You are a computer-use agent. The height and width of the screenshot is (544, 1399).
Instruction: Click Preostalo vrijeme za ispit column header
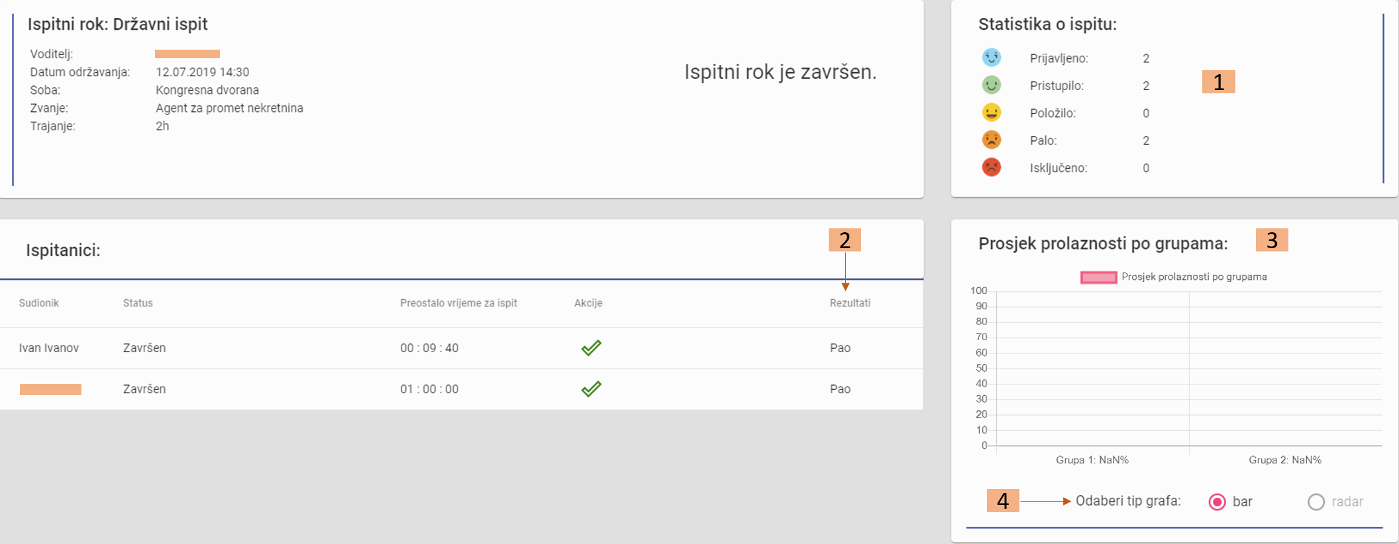coord(458,303)
